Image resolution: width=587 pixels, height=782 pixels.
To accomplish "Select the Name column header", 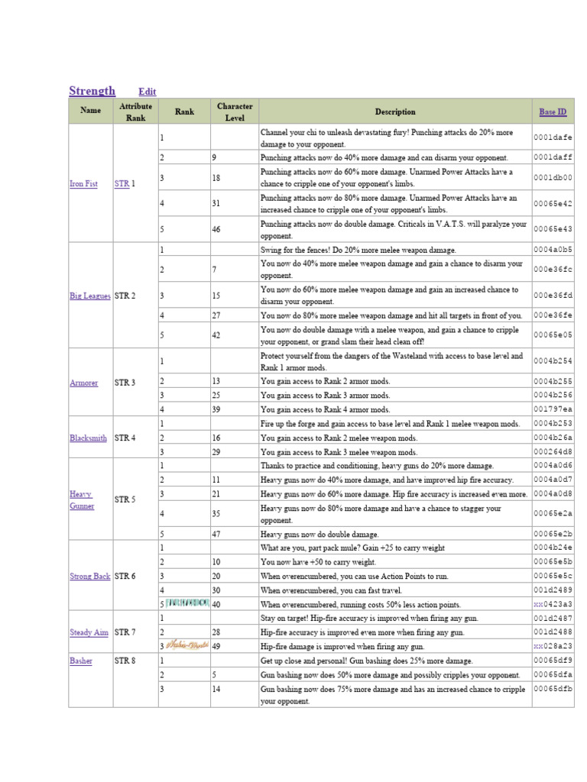I will [91, 111].
